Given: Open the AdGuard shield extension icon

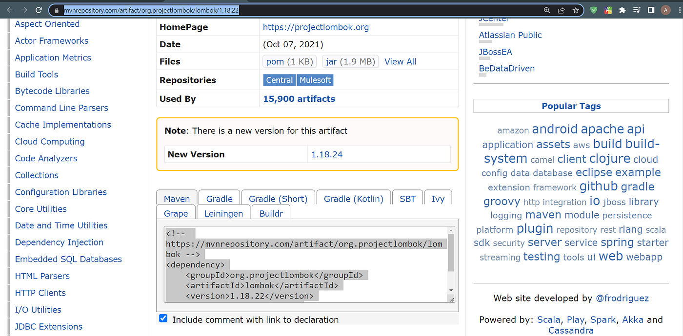Looking at the screenshot, I should (x=593, y=10).
